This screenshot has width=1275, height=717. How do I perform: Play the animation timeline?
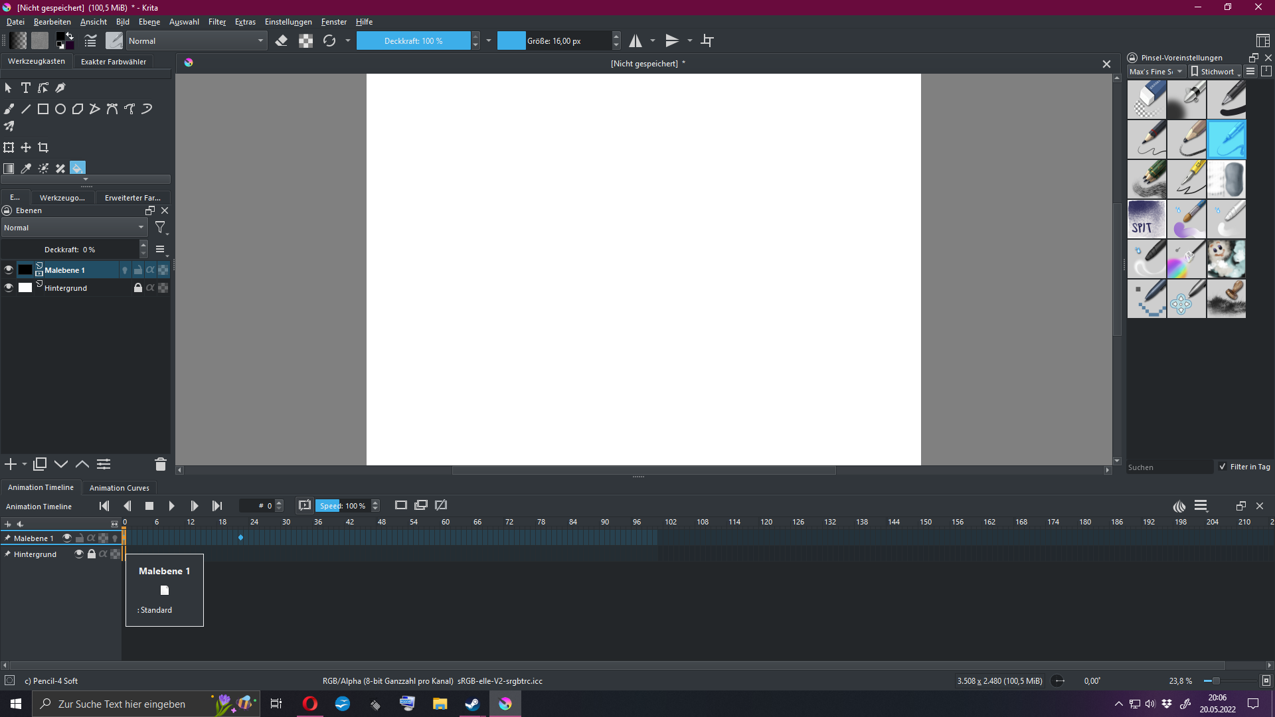pyautogui.click(x=171, y=506)
